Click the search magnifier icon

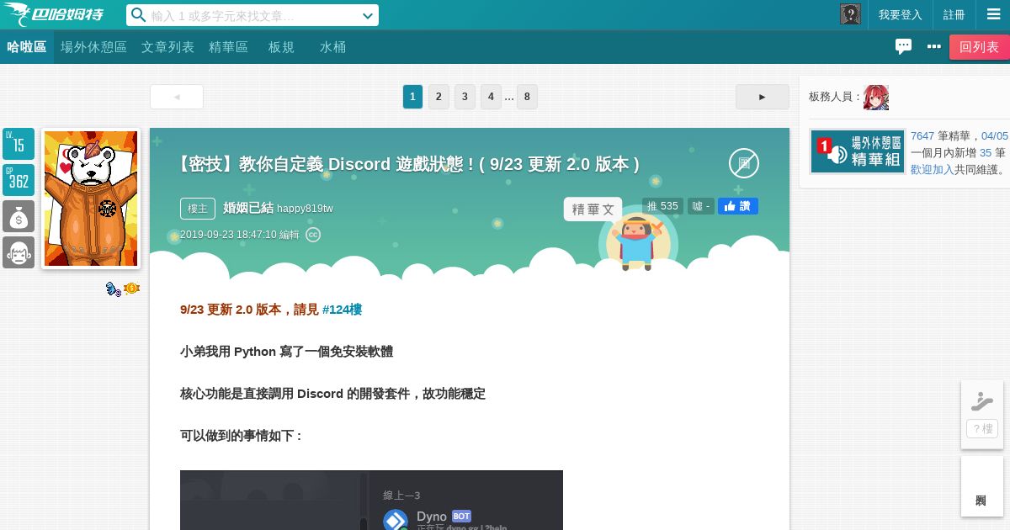pyautogui.click(x=139, y=15)
